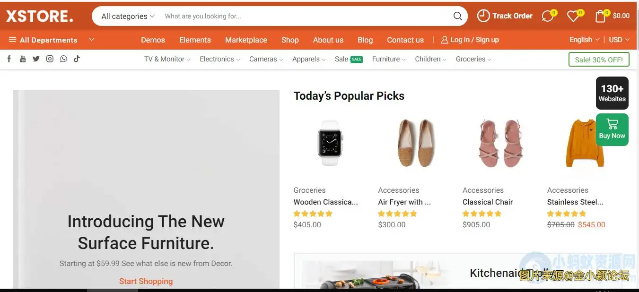The height and width of the screenshot is (292, 639).
Task: Open the Instagram social icon
Action: coord(50,59)
